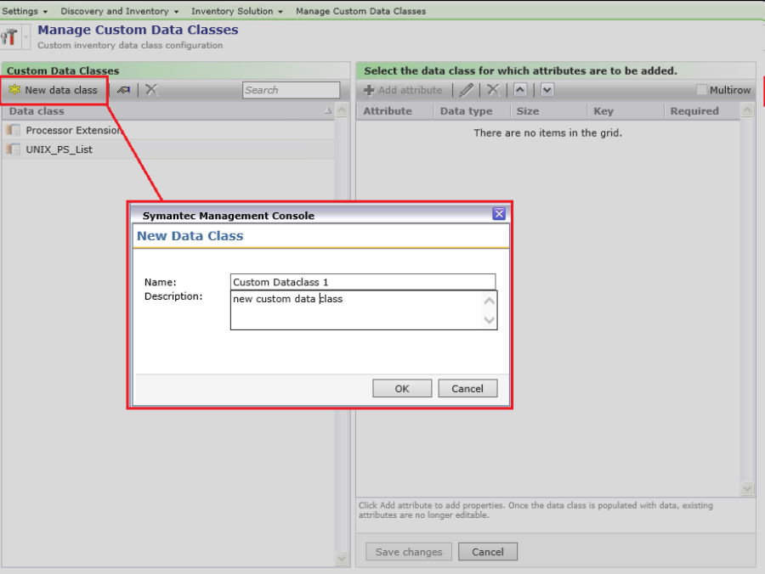Click scroll down arrow in attributes grid
Viewport: 765px width, 574px height.
pos(747,489)
